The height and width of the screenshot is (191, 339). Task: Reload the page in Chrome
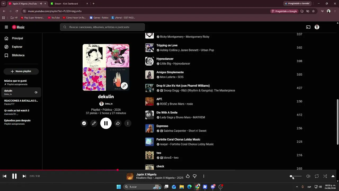click(17, 11)
